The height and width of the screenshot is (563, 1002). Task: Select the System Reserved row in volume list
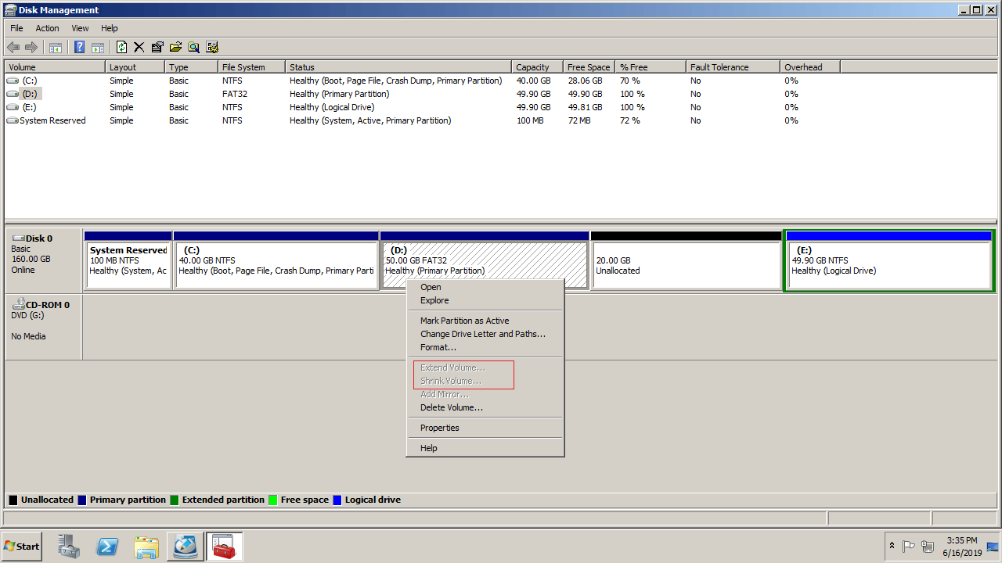pos(52,120)
